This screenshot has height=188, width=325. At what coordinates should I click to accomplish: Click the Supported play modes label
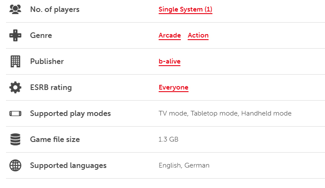coord(70,113)
